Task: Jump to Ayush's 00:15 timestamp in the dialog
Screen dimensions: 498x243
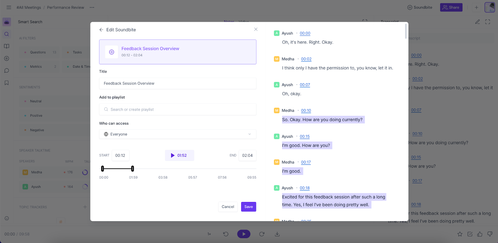Action: click(x=305, y=136)
